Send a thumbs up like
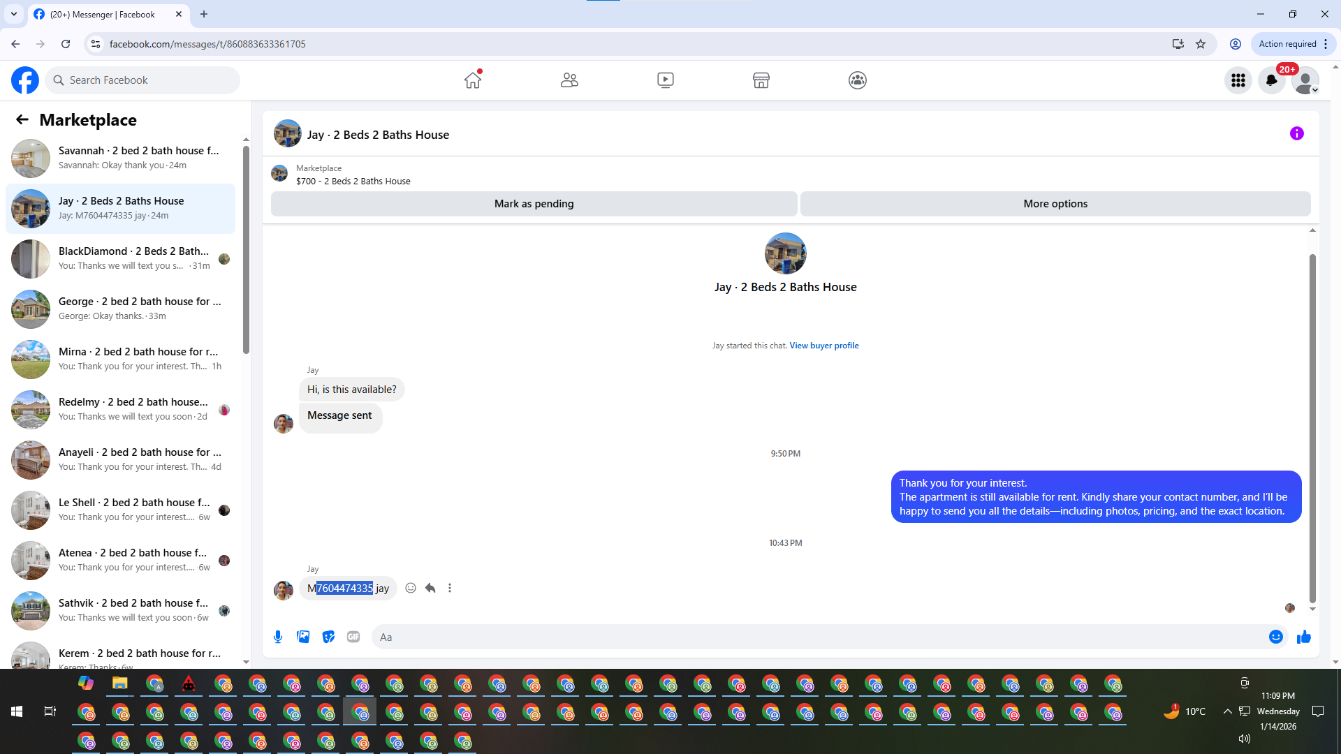 click(1303, 637)
